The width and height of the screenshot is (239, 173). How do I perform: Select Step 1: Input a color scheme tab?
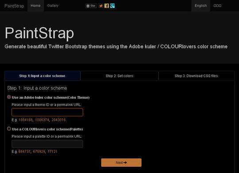[x=42, y=76]
